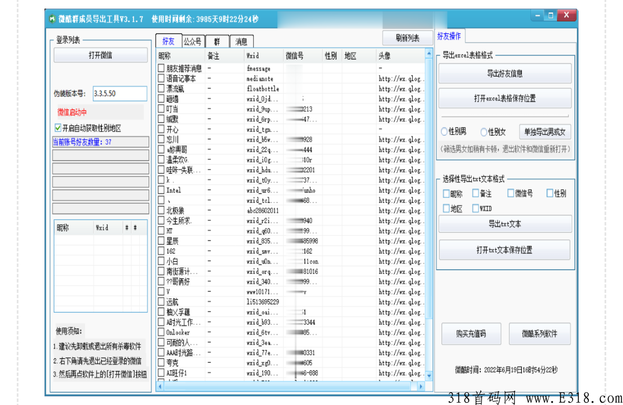Check the 微信号 export checkbox

(x=511, y=193)
